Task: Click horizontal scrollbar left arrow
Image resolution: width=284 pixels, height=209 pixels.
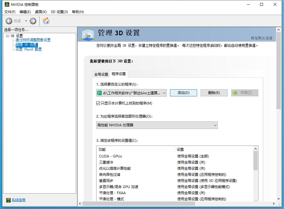Action: coord(80,204)
